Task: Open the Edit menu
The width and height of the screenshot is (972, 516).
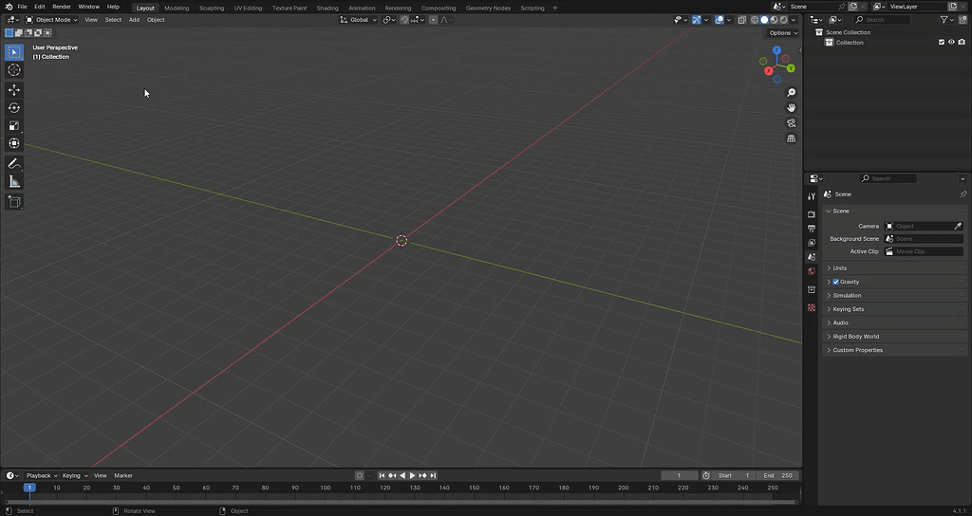Action: pyautogui.click(x=40, y=7)
